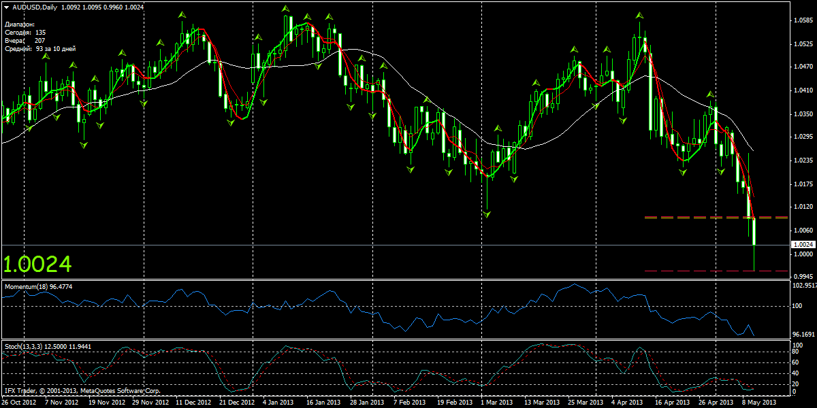Click the 1.0120 price axis label
Viewport: 817px width, 408px height.
[x=803, y=206]
